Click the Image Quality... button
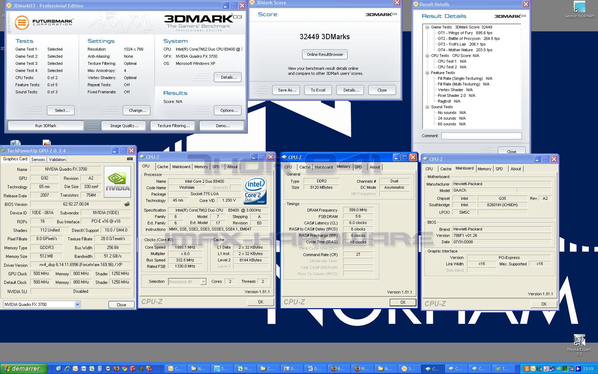This screenshot has height=374, width=598. click(x=124, y=126)
